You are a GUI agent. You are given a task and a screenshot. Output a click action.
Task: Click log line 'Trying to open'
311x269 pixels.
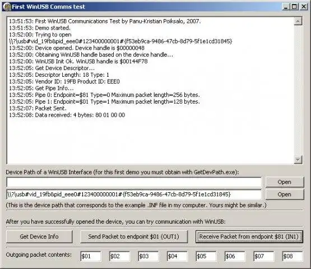coord(40,35)
